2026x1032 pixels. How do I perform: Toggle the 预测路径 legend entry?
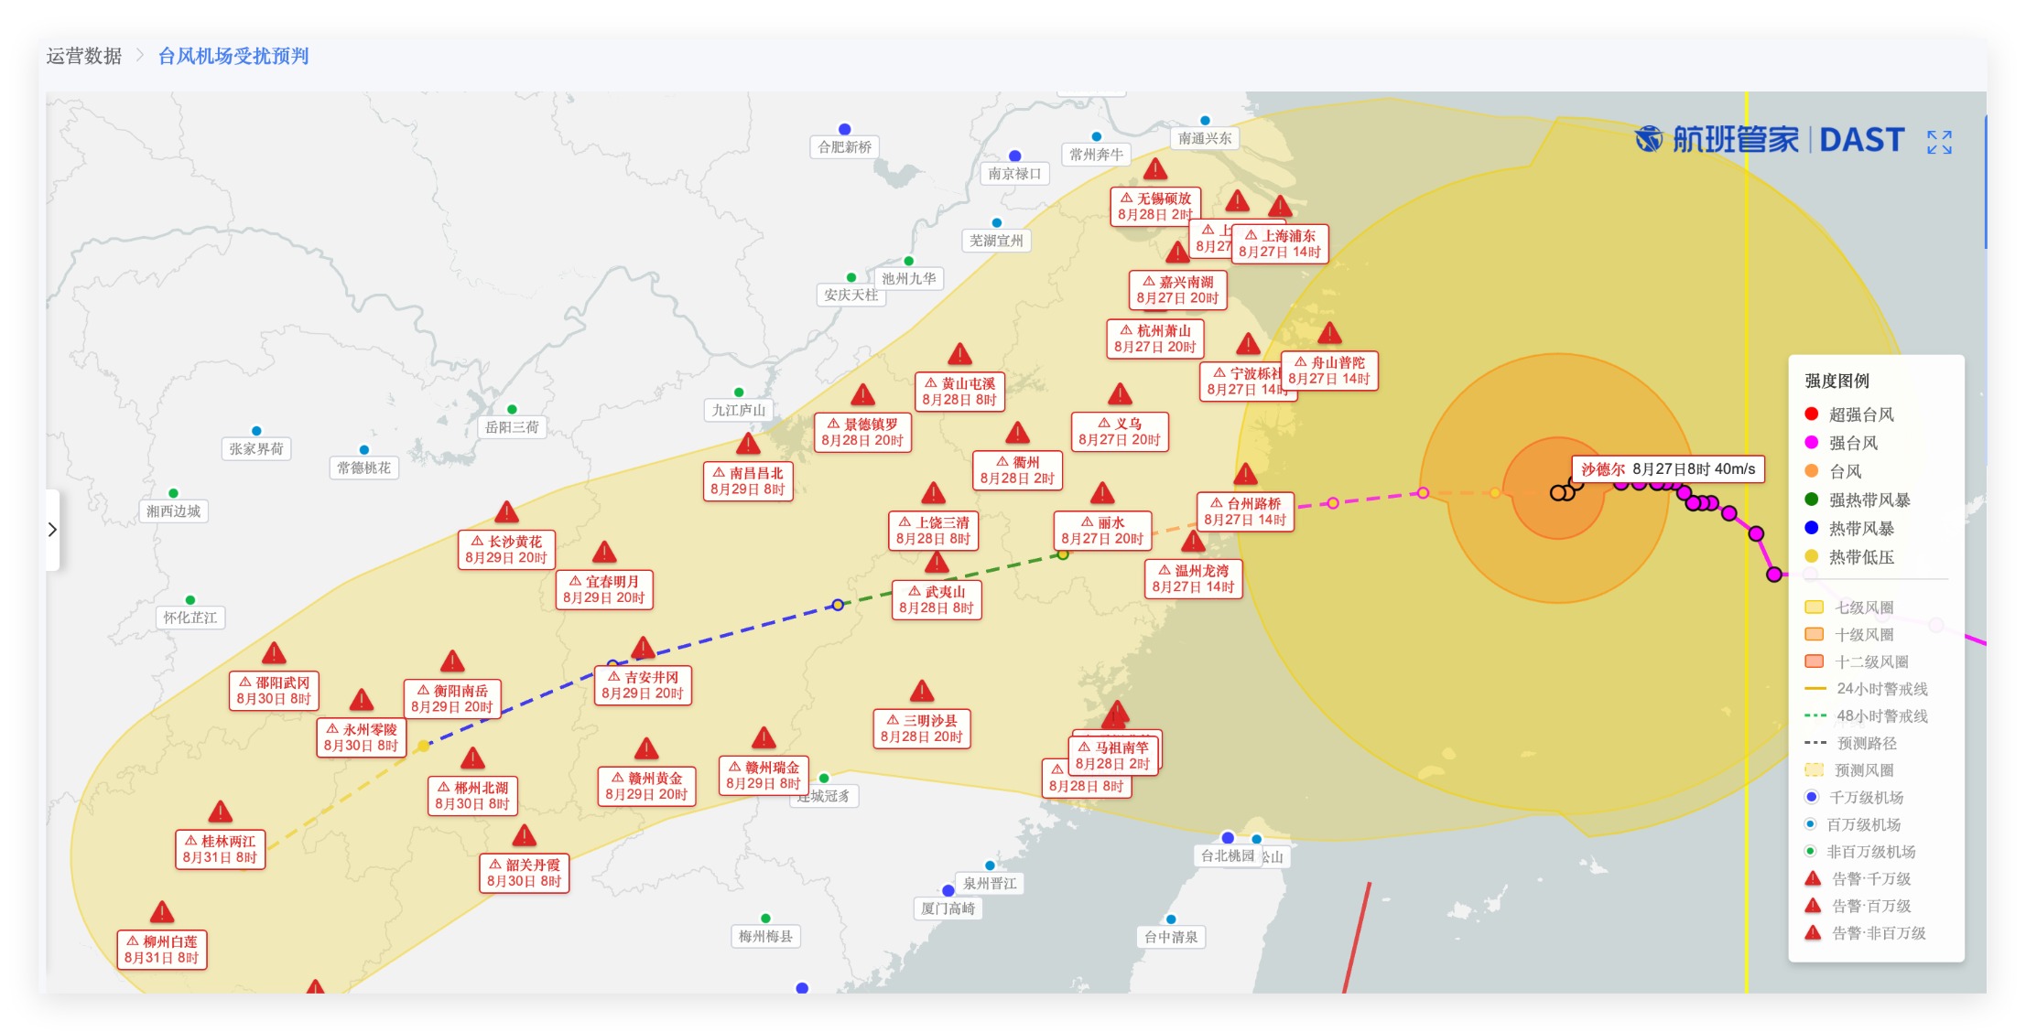coord(1850,743)
